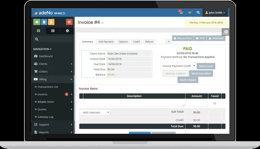This screenshot has height=149, width=260.
Task: Click the new item Amount field
Action: pyautogui.click(x=197, y=103)
